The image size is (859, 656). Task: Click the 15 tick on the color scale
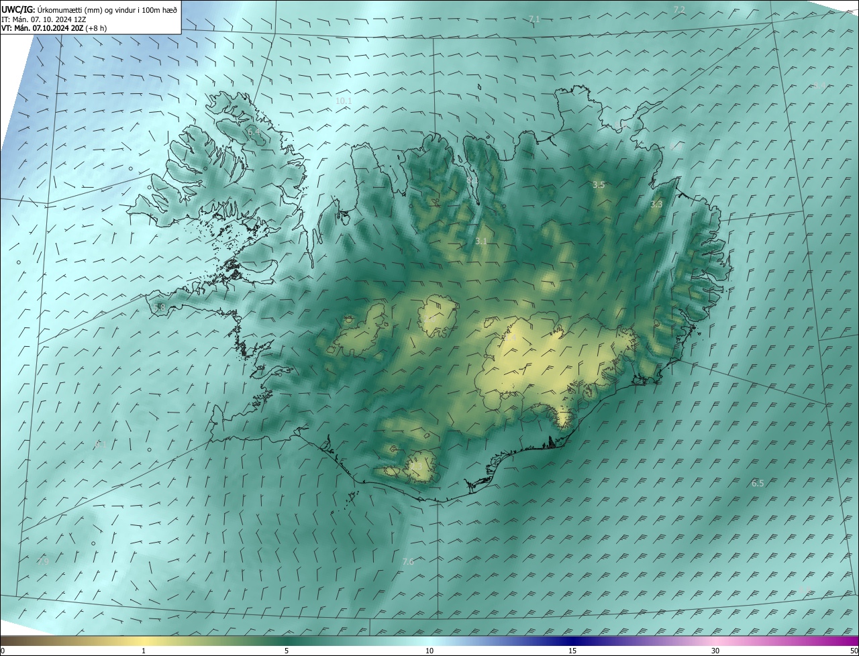click(x=572, y=651)
